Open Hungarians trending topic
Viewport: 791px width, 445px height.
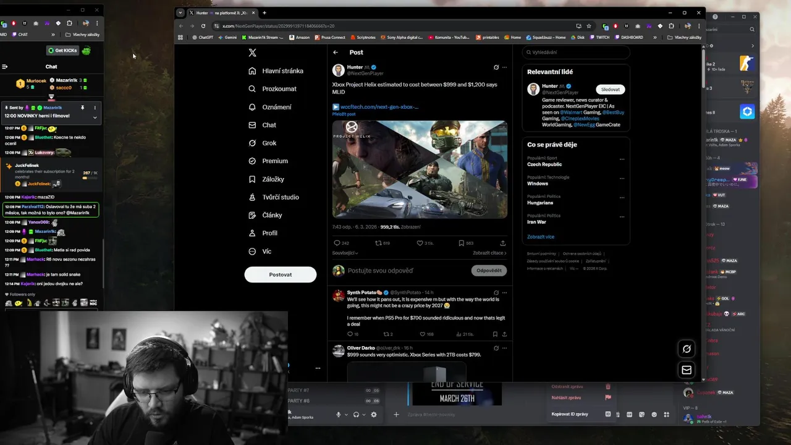(540, 203)
